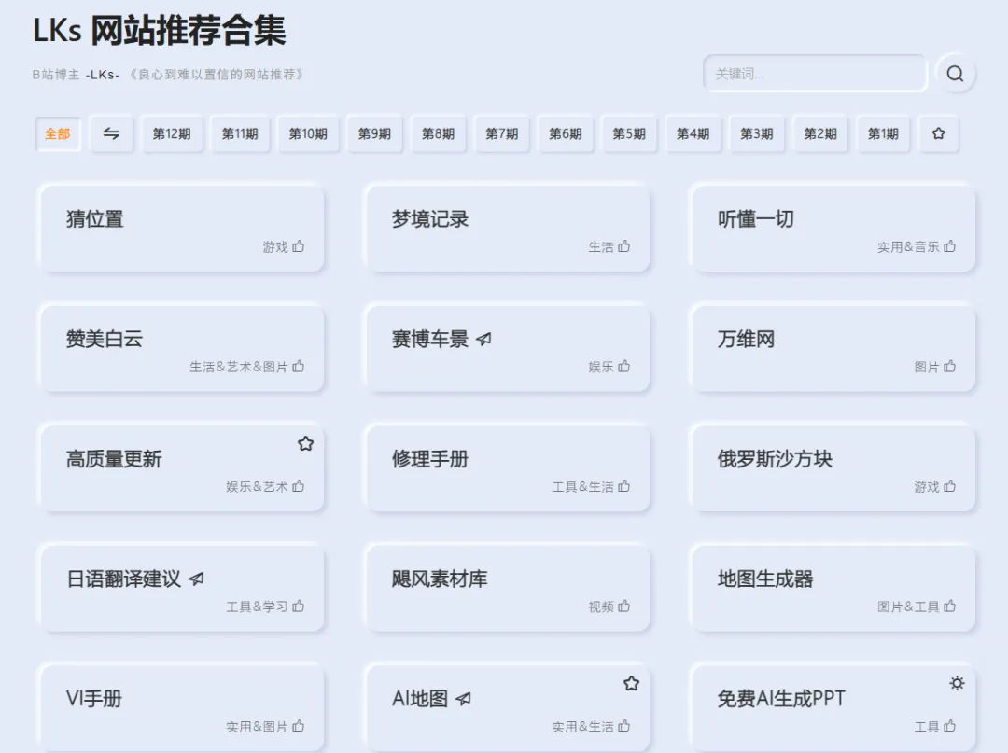
Task: Open the 免费AI生成PPT website card
Action: click(x=833, y=708)
